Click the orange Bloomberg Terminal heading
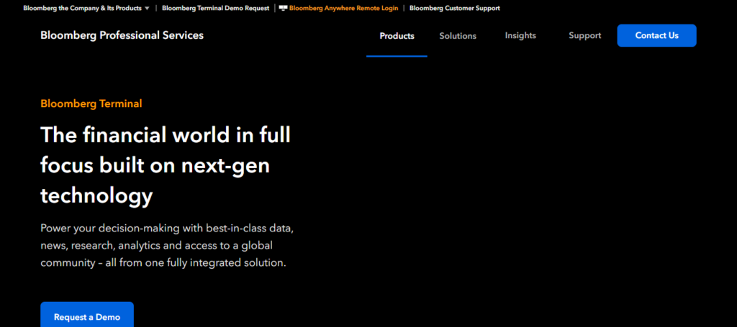Viewport: 737px width, 327px height. [x=91, y=103]
